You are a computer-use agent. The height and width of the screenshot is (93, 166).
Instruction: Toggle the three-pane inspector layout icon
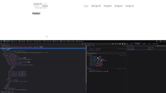[127, 44]
